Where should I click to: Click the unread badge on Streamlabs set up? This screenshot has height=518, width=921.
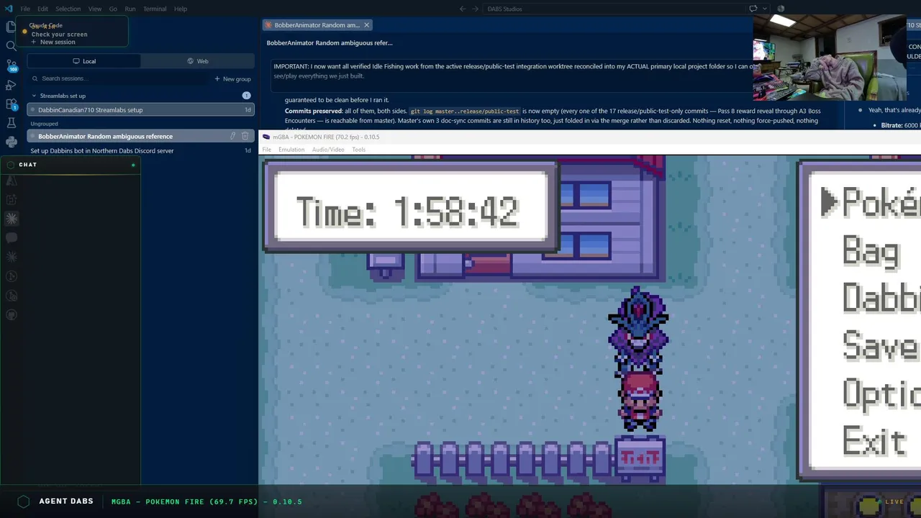click(246, 96)
